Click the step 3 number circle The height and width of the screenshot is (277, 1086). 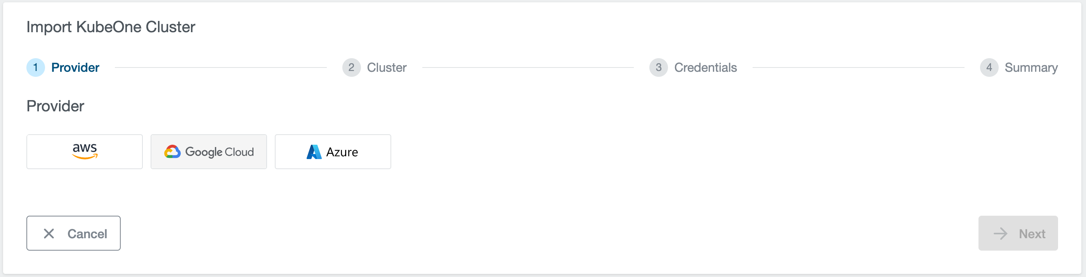pyautogui.click(x=658, y=68)
